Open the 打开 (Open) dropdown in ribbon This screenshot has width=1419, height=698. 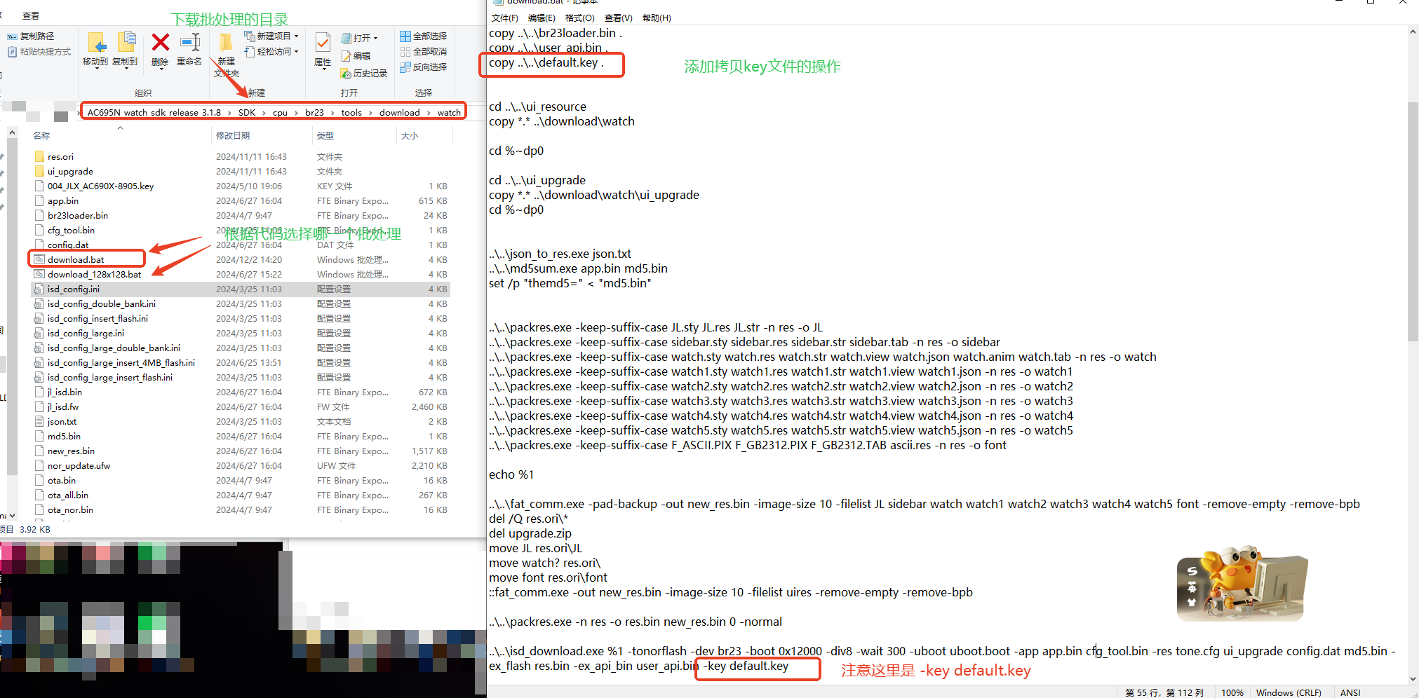360,38
